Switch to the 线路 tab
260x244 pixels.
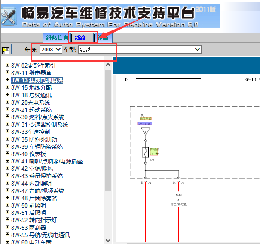pos(83,38)
